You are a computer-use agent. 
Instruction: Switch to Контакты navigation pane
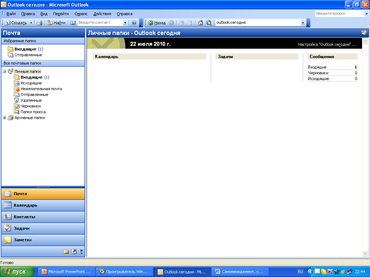[x=43, y=217]
